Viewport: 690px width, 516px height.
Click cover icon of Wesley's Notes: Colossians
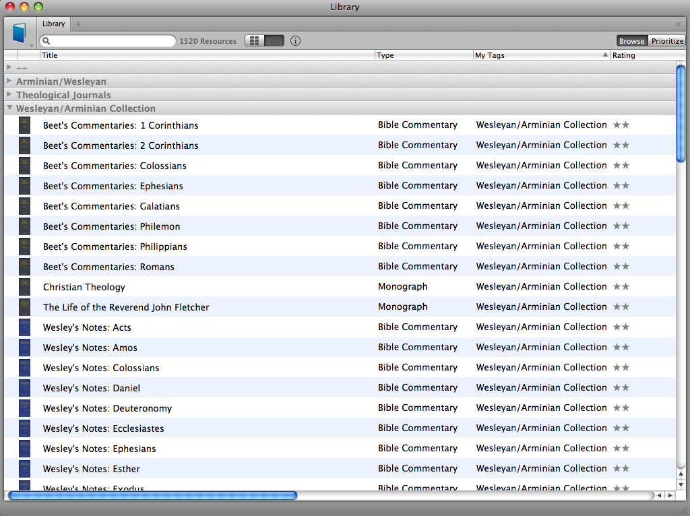coord(25,368)
